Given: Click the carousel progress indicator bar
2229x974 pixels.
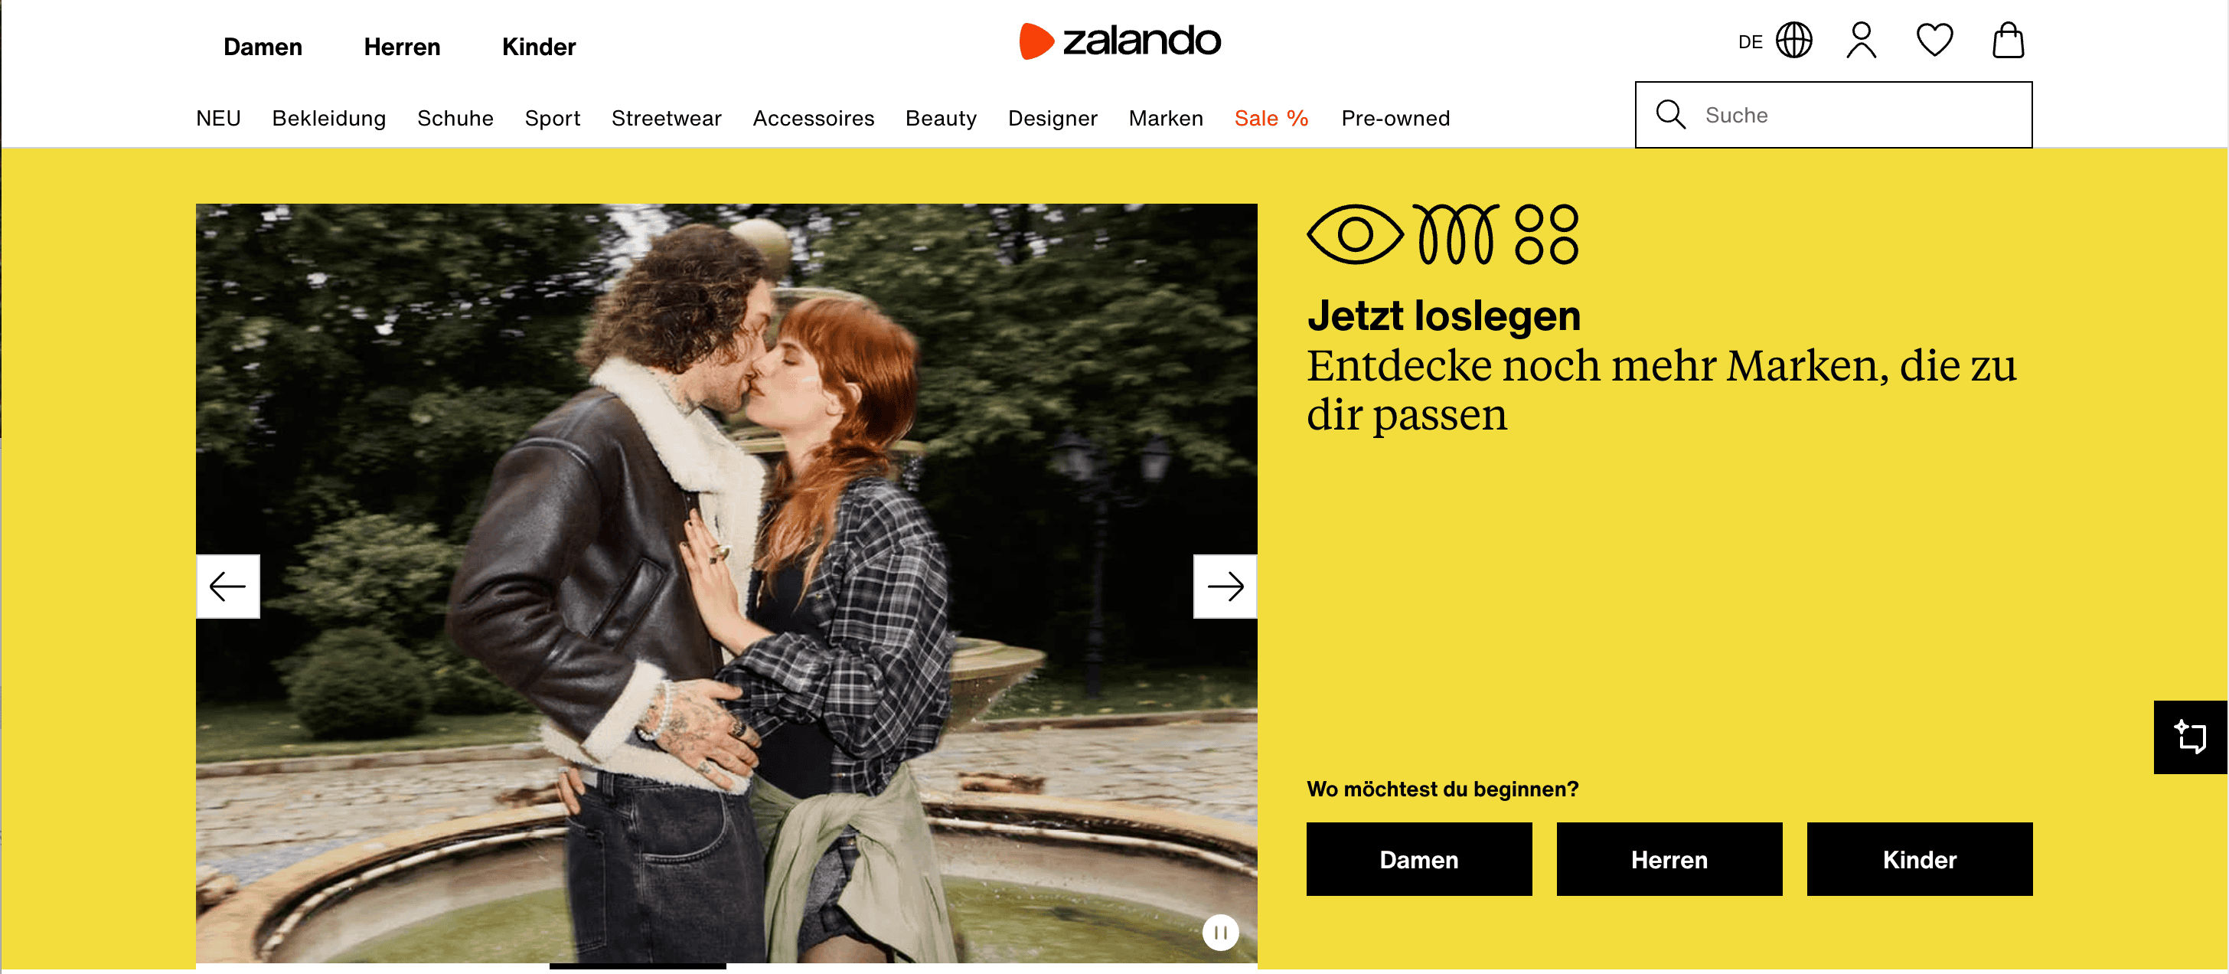Looking at the screenshot, I should tap(637, 966).
